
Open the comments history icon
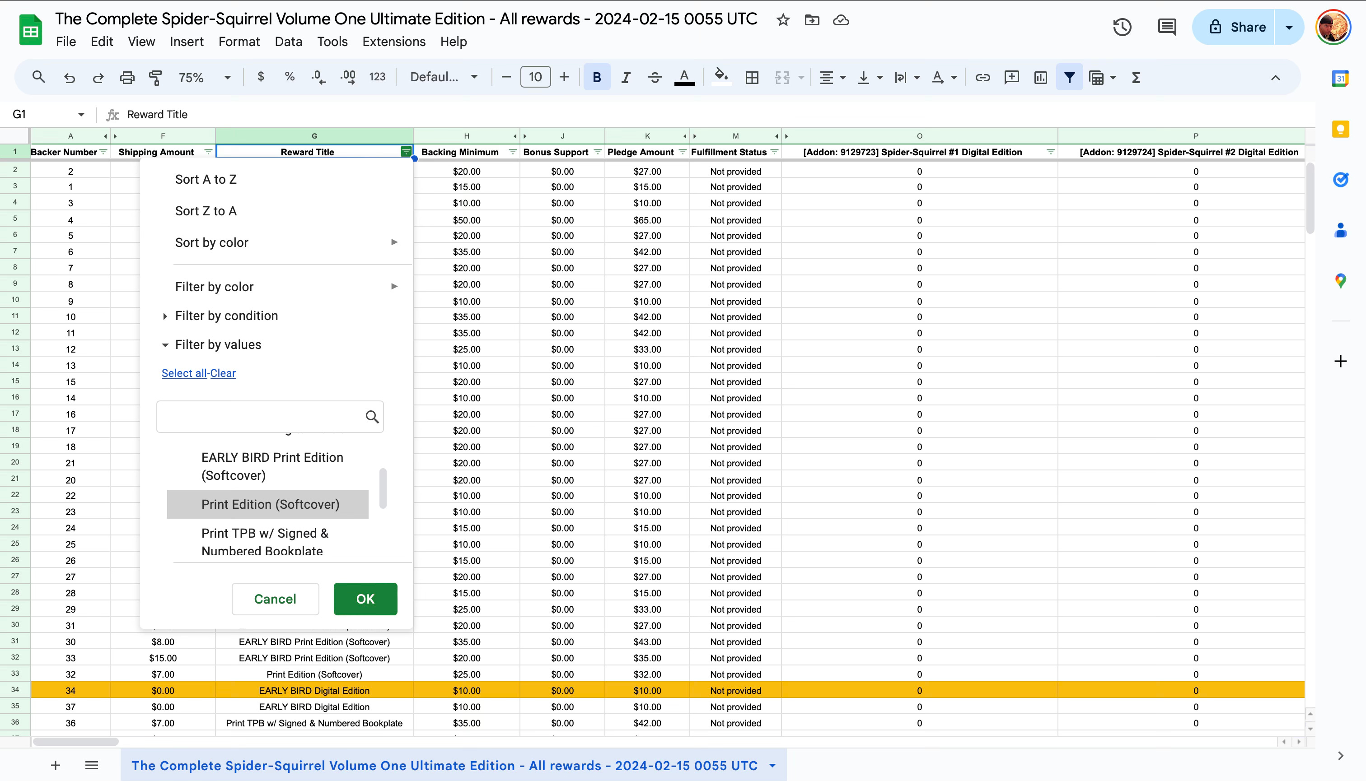tap(1167, 27)
